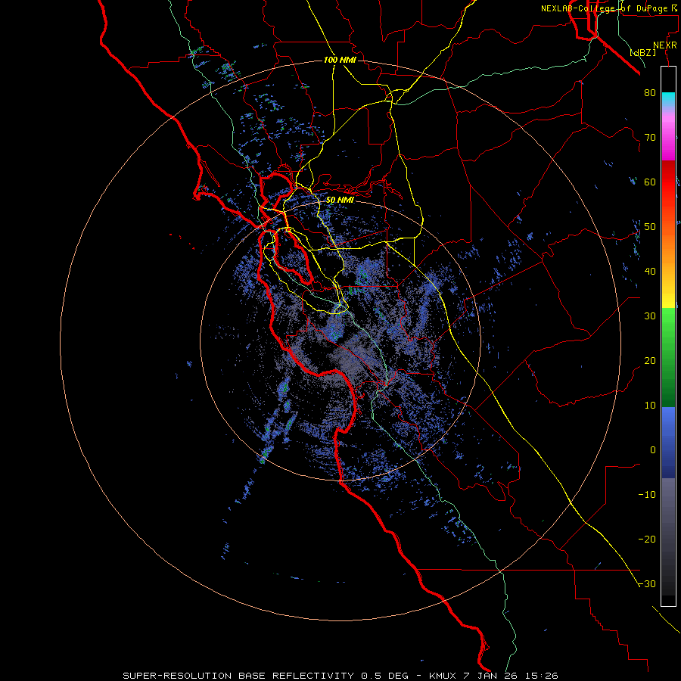Select the 50 value on the dBZ scale
The width and height of the screenshot is (681, 681).
click(x=650, y=227)
